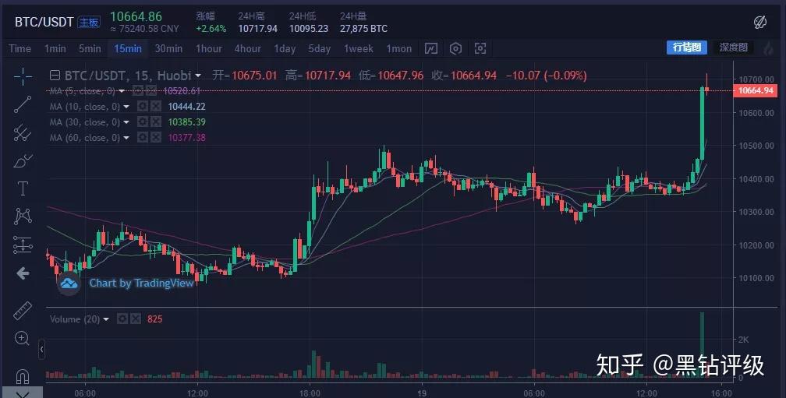This screenshot has width=786, height=398.
Task: Open settings gear for MA 10
Action: pos(143,107)
